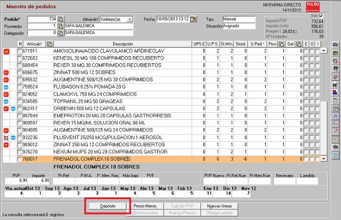
Task: Click the Calcular PVP button
Action: (182, 206)
